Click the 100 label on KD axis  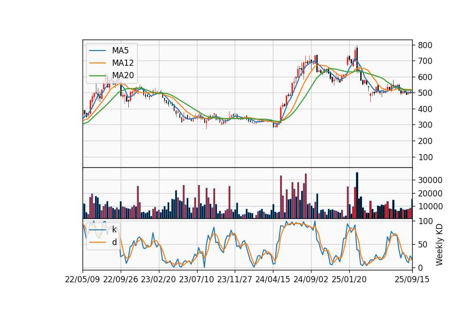[425, 221]
